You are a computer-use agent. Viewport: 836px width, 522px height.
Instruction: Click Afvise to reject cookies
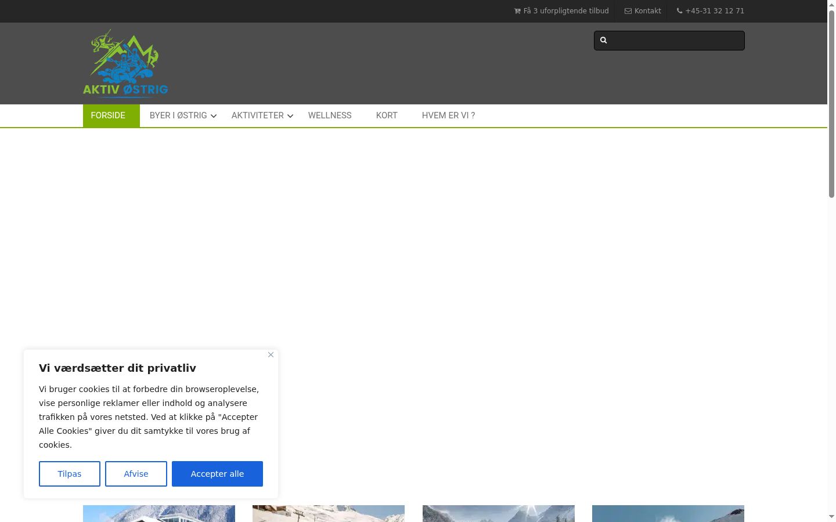[x=136, y=474]
